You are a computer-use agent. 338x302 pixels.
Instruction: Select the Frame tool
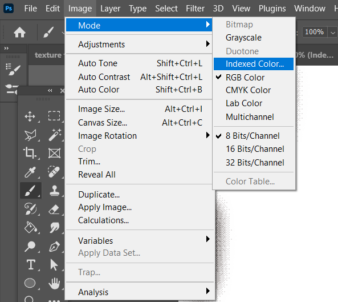click(x=54, y=153)
